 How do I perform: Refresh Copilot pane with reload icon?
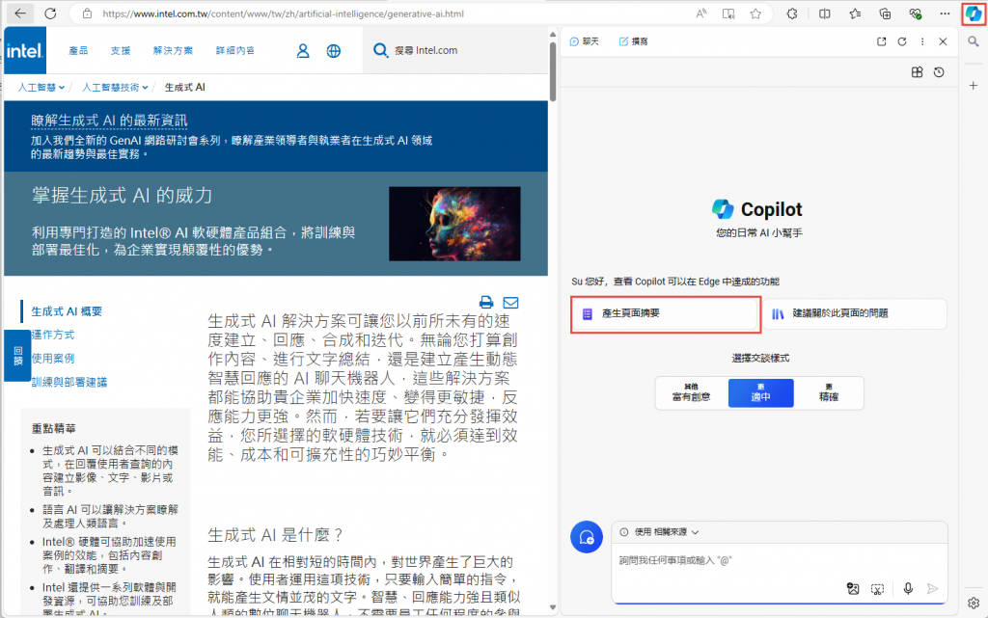click(902, 41)
